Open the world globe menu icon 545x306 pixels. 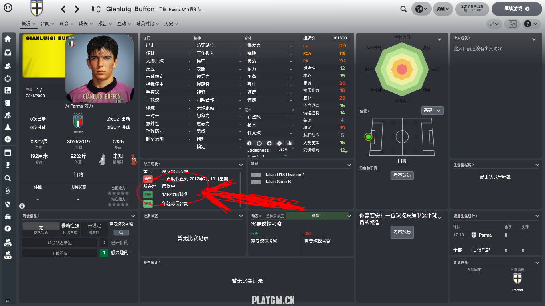pyautogui.click(x=421, y=9)
